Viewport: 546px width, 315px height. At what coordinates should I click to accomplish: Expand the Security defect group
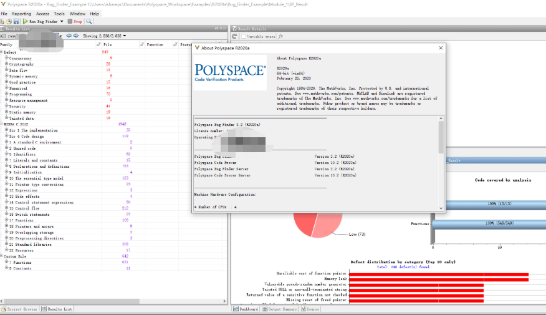point(6,106)
